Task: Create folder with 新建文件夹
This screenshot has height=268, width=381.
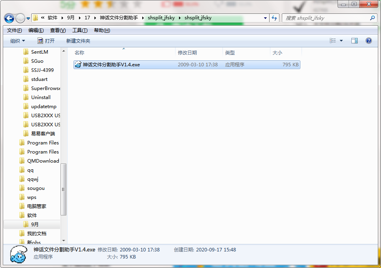Action: coord(78,41)
